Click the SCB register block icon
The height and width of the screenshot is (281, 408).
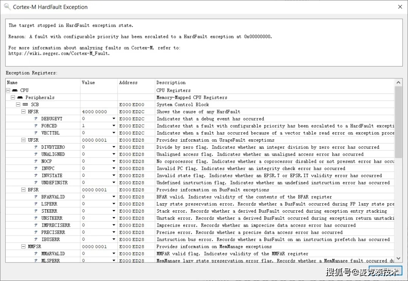pyautogui.click(x=26, y=105)
